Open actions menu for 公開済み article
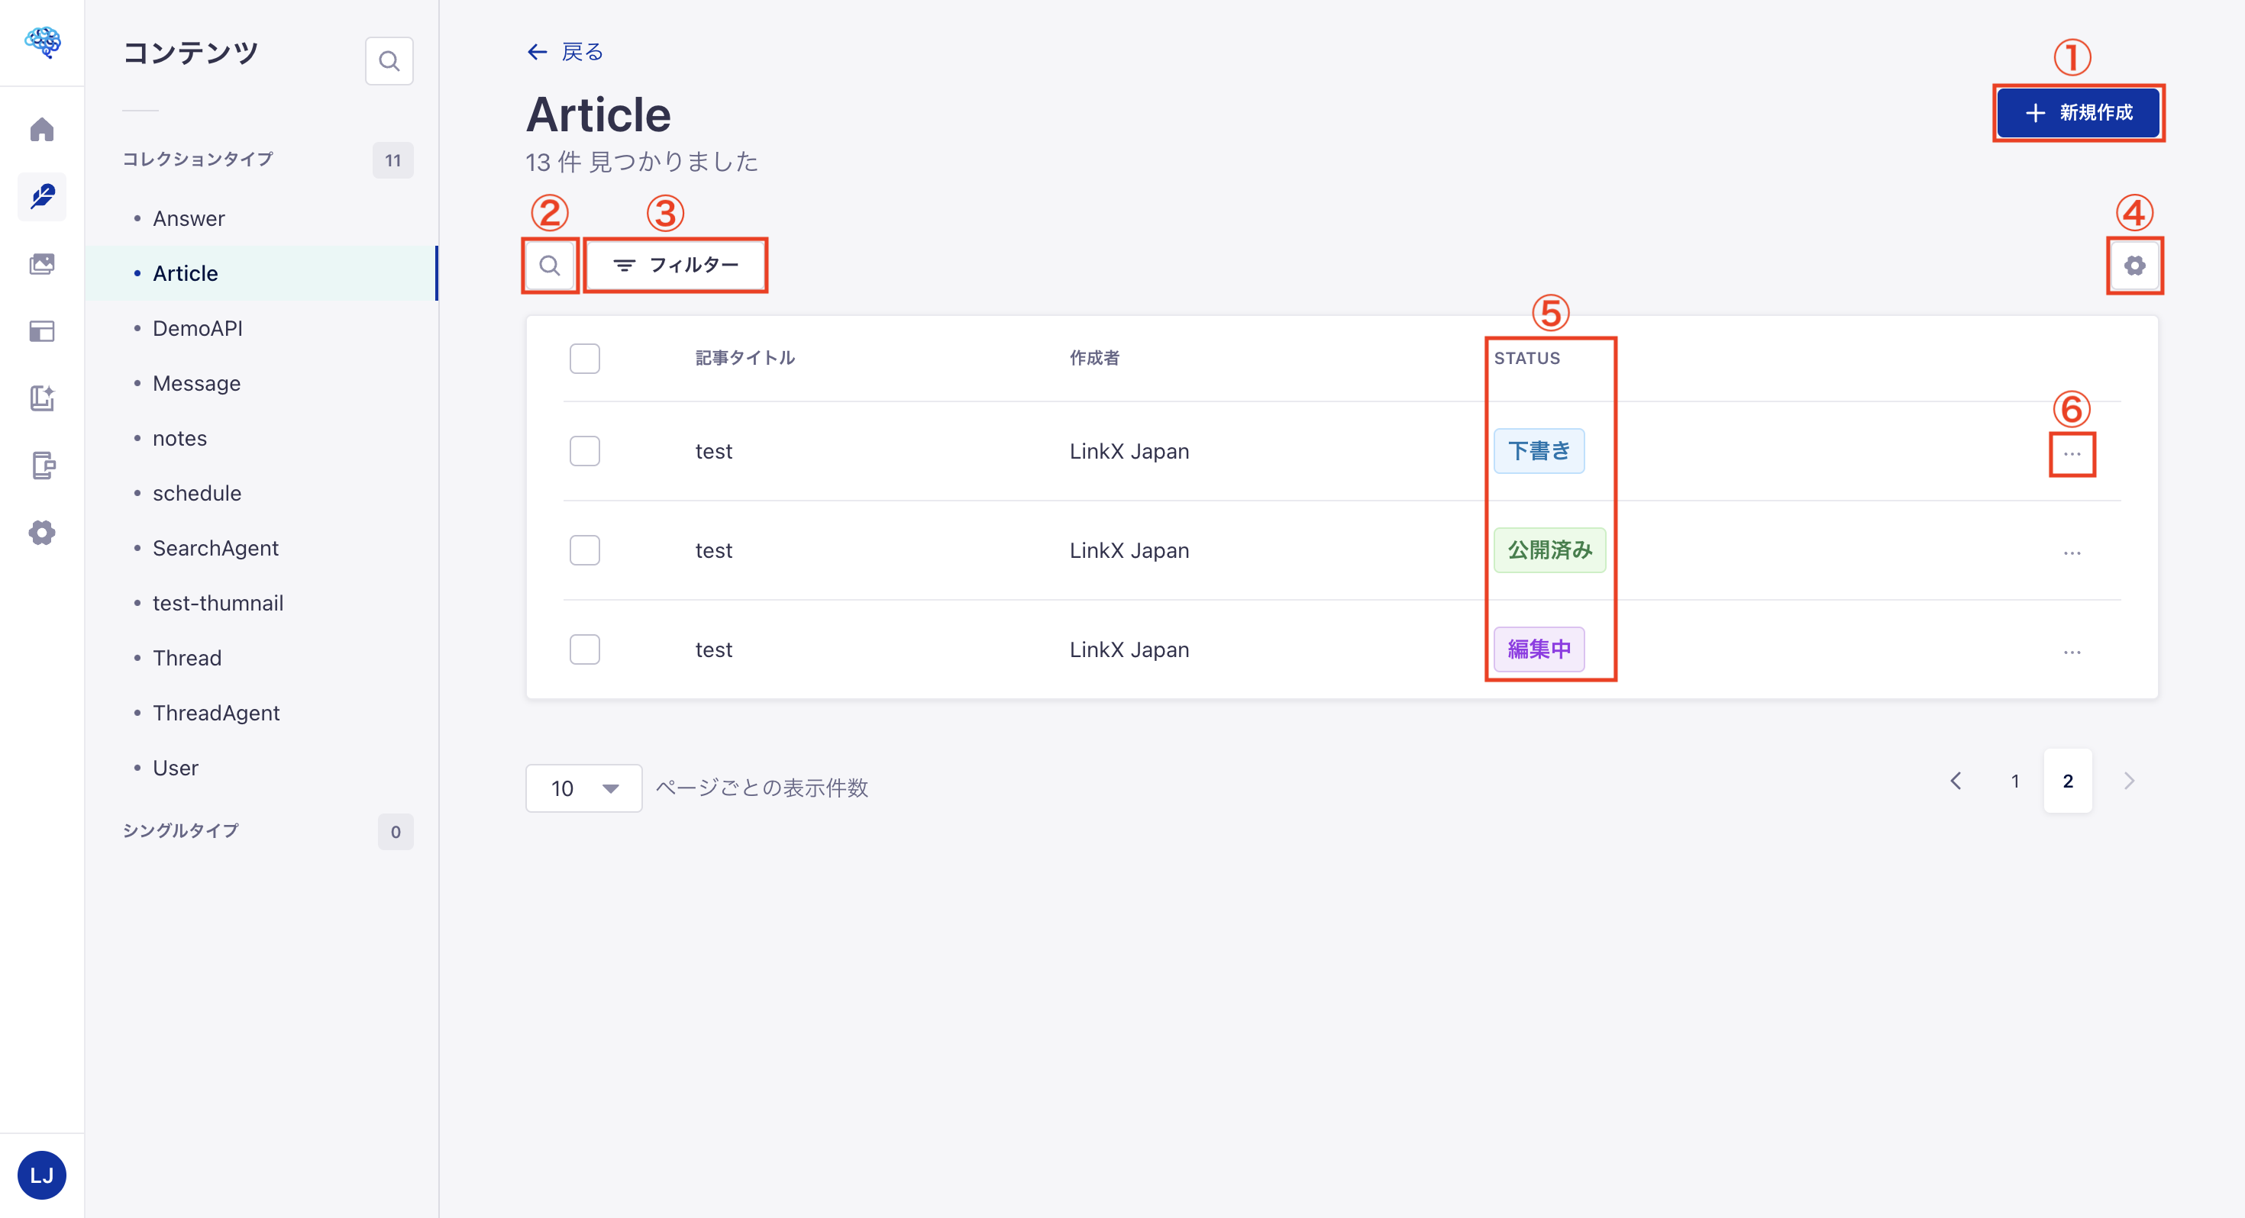2245x1218 pixels. [x=2072, y=553]
